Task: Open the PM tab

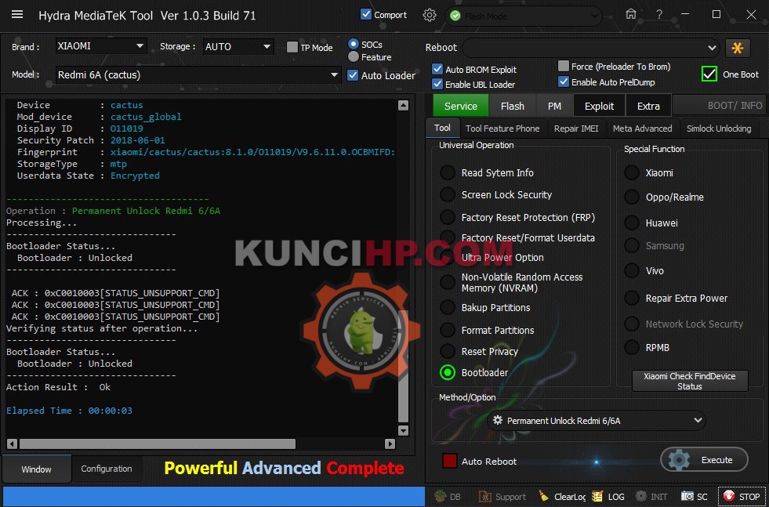Action: click(554, 106)
